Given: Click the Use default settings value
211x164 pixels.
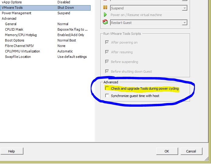Looking at the screenshot, I should 72,57.
